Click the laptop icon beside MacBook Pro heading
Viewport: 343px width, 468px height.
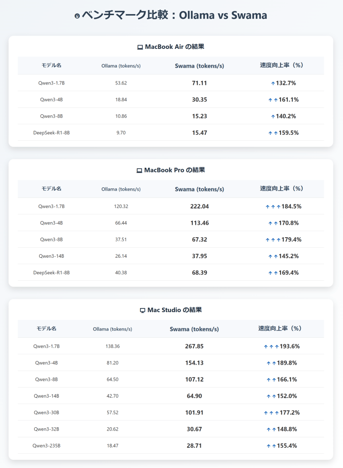pyautogui.click(x=140, y=170)
